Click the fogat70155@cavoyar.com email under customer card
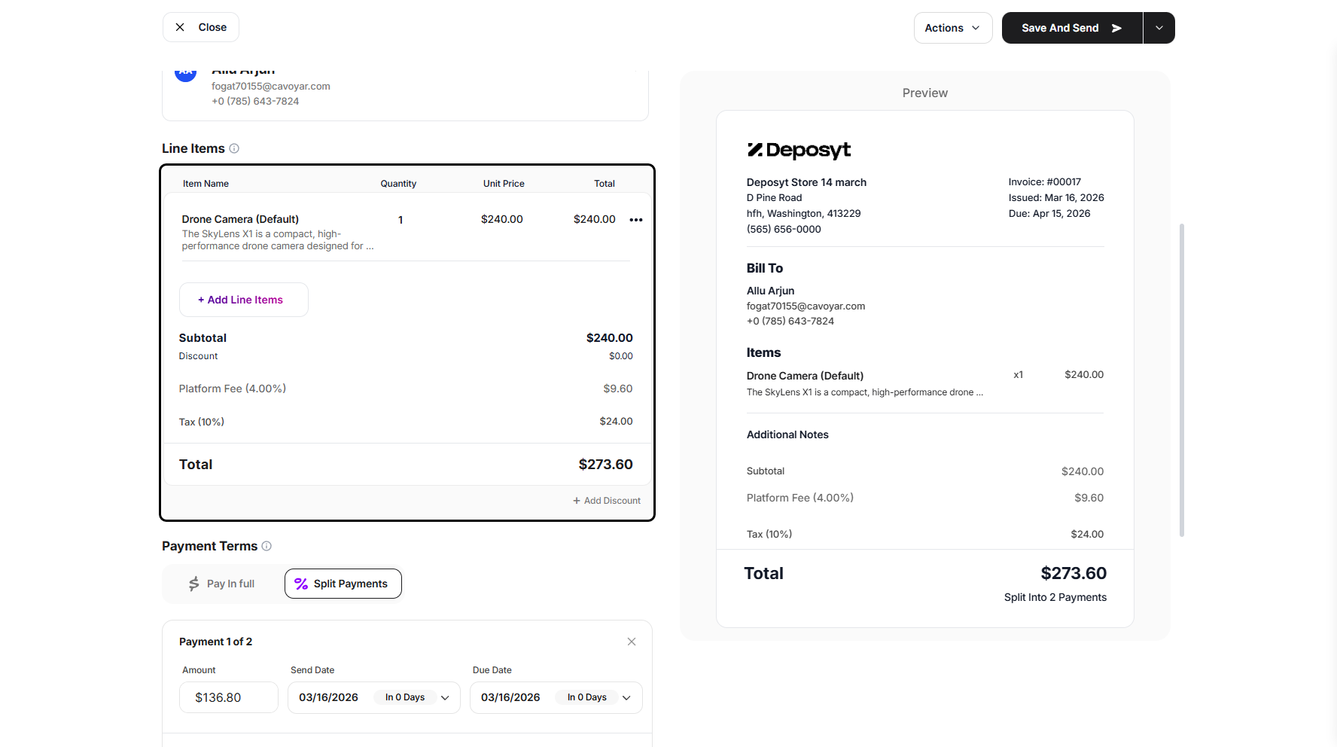 271,86
